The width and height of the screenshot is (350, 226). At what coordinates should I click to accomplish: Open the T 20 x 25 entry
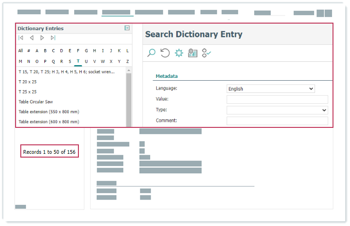[x=27, y=82]
